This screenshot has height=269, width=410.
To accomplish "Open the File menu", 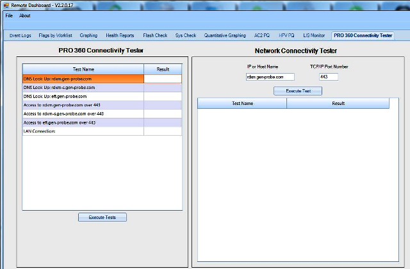I will pyautogui.click(x=9, y=15).
